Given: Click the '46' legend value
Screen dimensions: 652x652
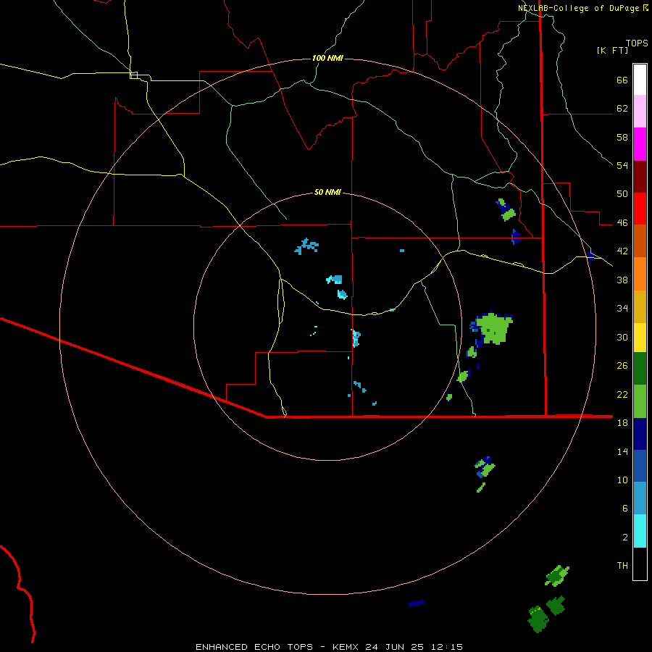Looking at the screenshot, I should pos(622,223).
